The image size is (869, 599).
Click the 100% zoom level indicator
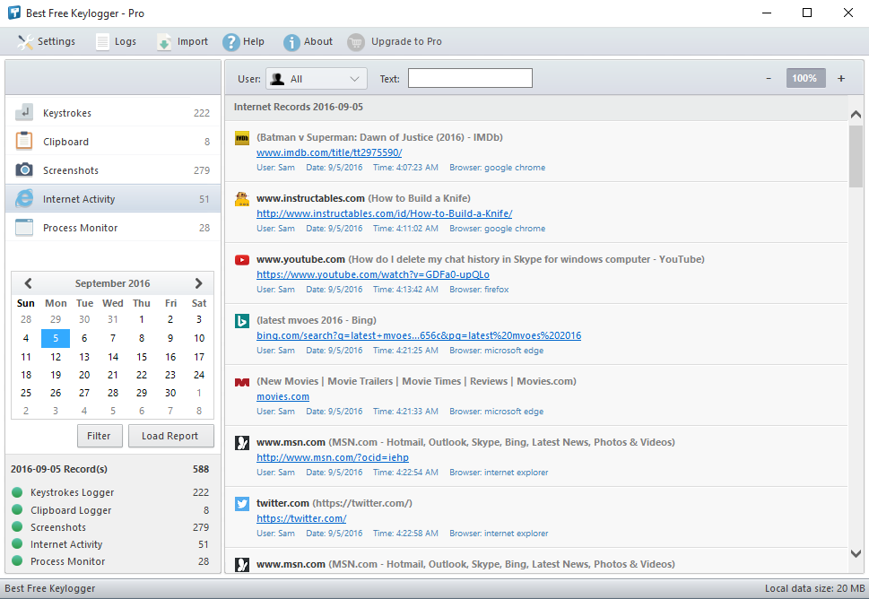(805, 78)
